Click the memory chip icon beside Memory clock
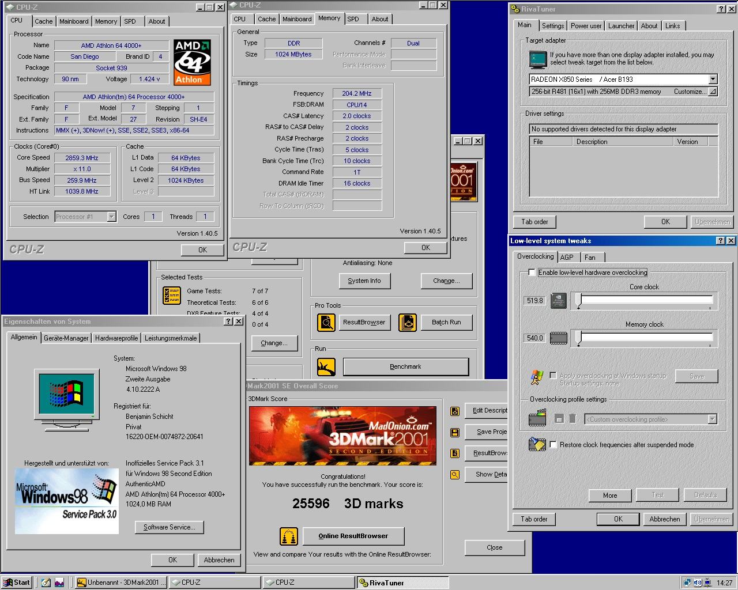 click(558, 338)
